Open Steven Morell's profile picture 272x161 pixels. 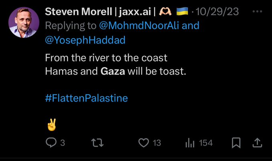[24, 22]
